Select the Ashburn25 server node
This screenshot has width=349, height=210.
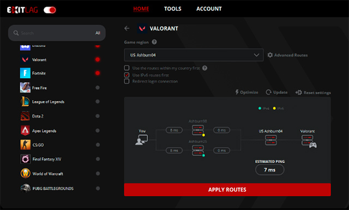click(198, 151)
